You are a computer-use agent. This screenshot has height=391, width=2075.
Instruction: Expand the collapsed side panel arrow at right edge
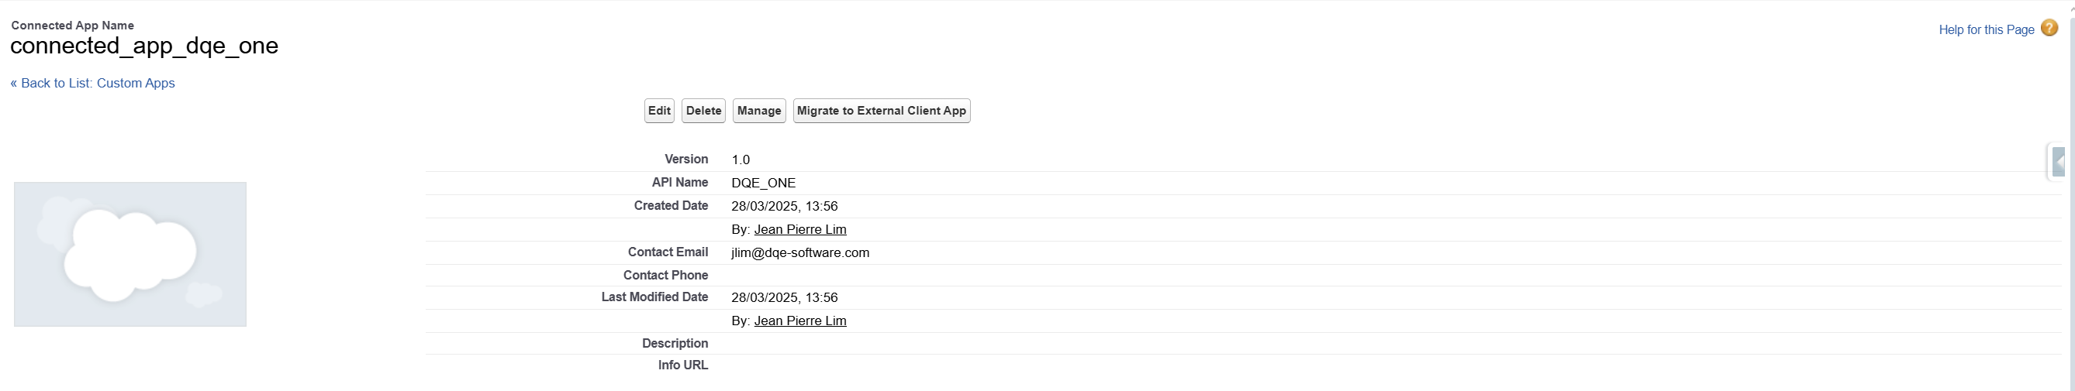pyautogui.click(x=2058, y=162)
